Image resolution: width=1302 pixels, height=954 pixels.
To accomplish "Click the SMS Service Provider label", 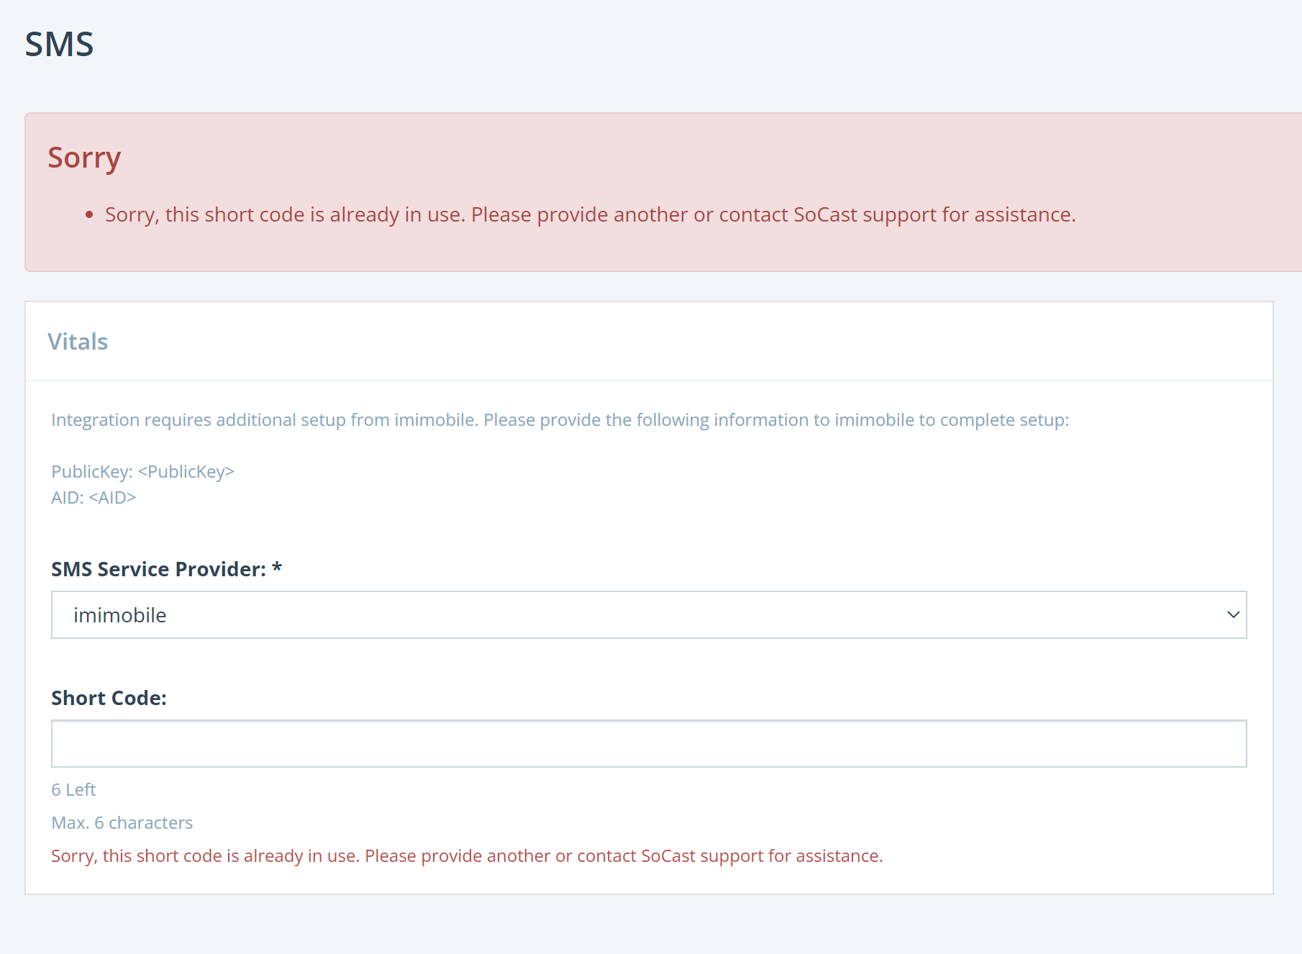I will click(158, 569).
